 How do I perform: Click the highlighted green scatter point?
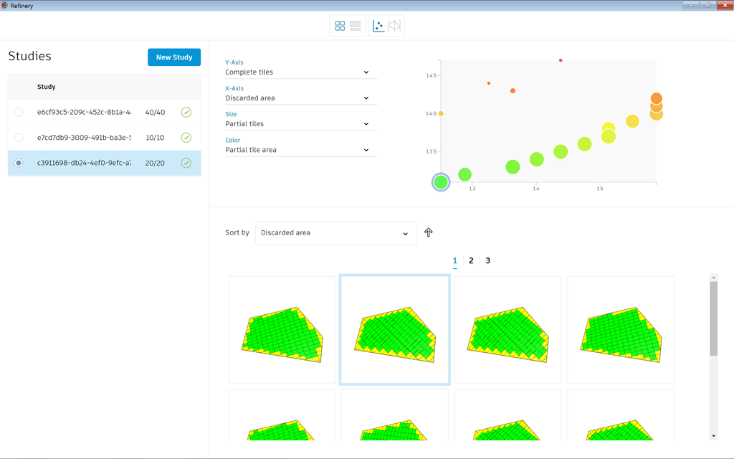tap(441, 182)
